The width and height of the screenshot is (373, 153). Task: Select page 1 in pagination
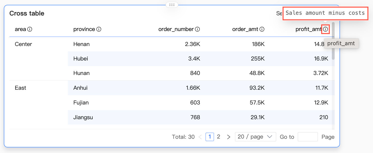pos(210,137)
